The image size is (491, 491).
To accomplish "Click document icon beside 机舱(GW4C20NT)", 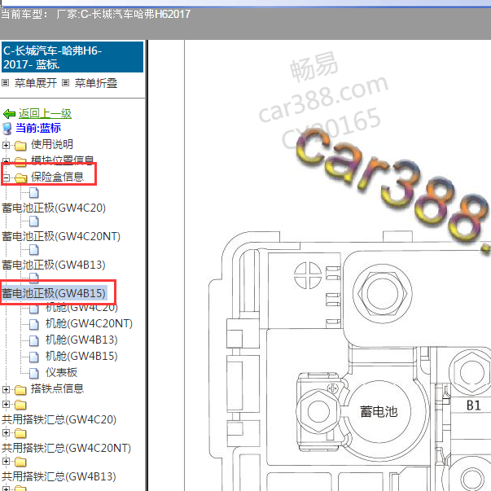I will coord(34,324).
